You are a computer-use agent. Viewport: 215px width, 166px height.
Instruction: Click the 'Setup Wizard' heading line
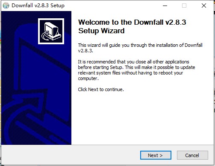pos(101,31)
